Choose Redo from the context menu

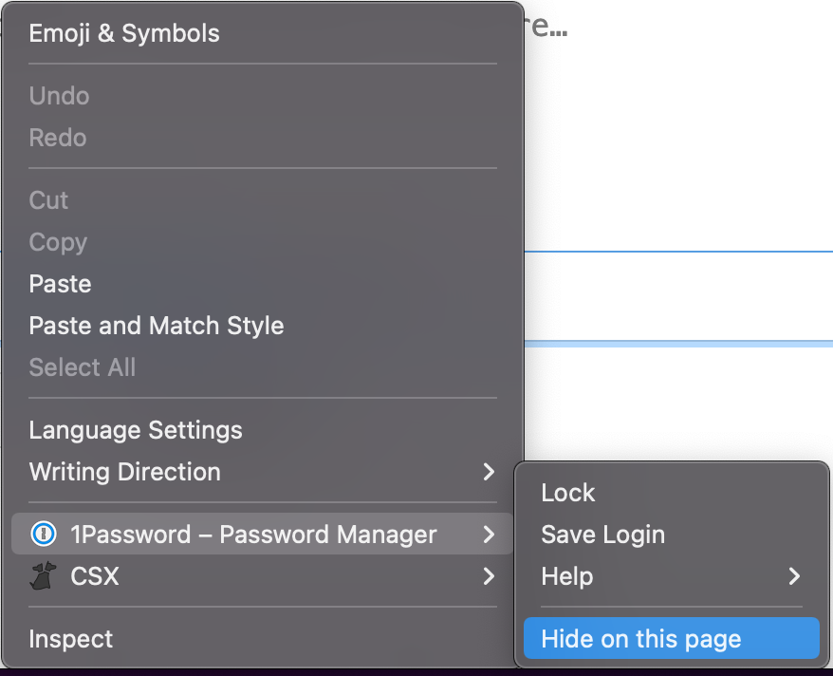[x=58, y=138]
